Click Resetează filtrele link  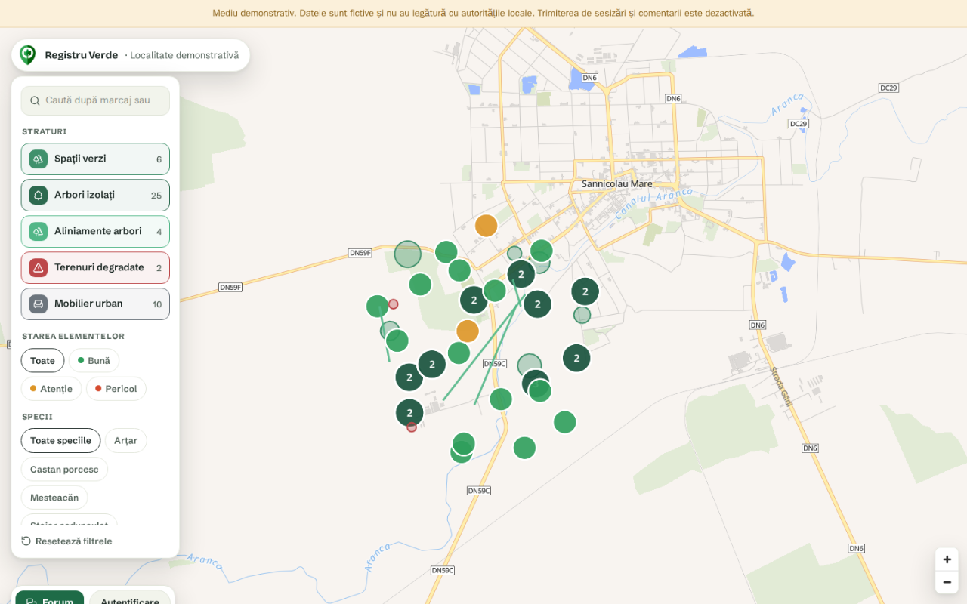coord(66,541)
